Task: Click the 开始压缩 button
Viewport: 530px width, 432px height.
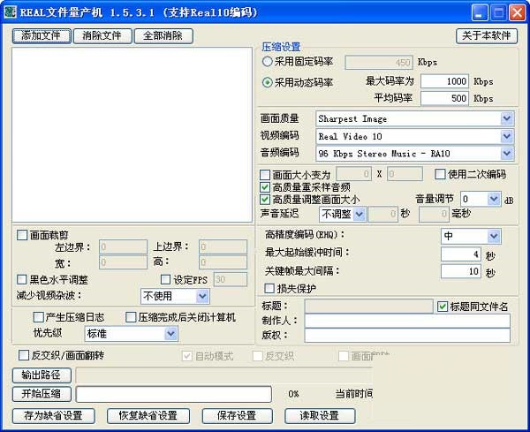Action: 42,394
